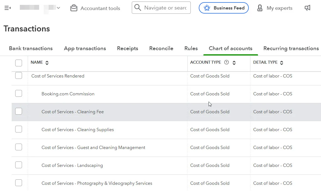Screen dimensions: 321x191
Task: Open the Cost of Services - Cleaning Supplies account
Action: click(x=77, y=130)
